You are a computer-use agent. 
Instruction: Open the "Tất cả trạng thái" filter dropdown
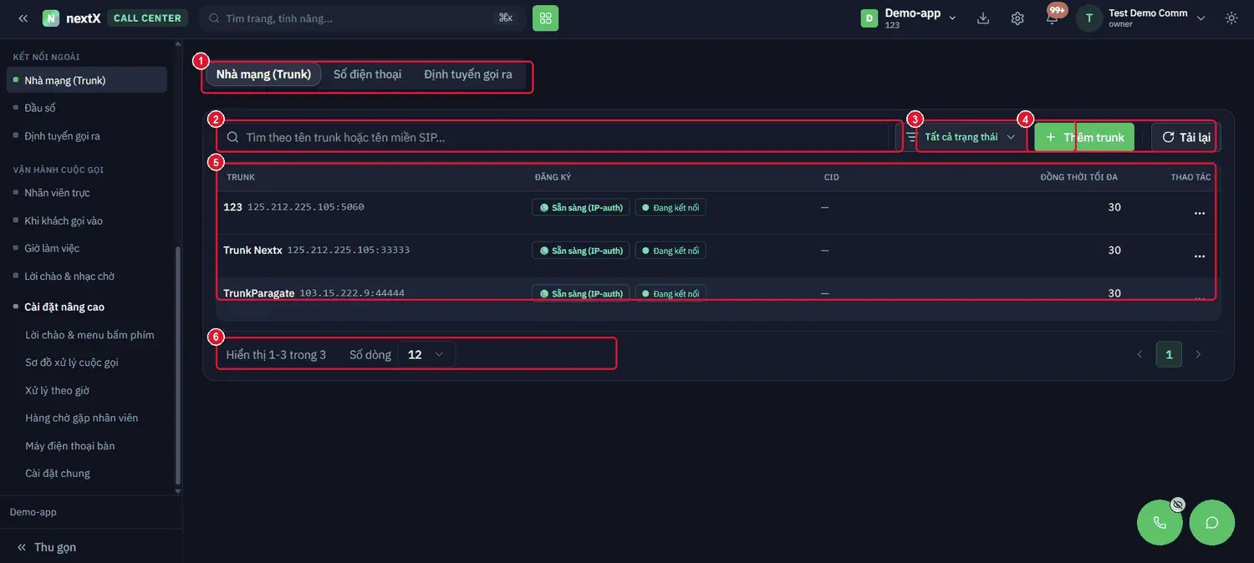point(969,137)
